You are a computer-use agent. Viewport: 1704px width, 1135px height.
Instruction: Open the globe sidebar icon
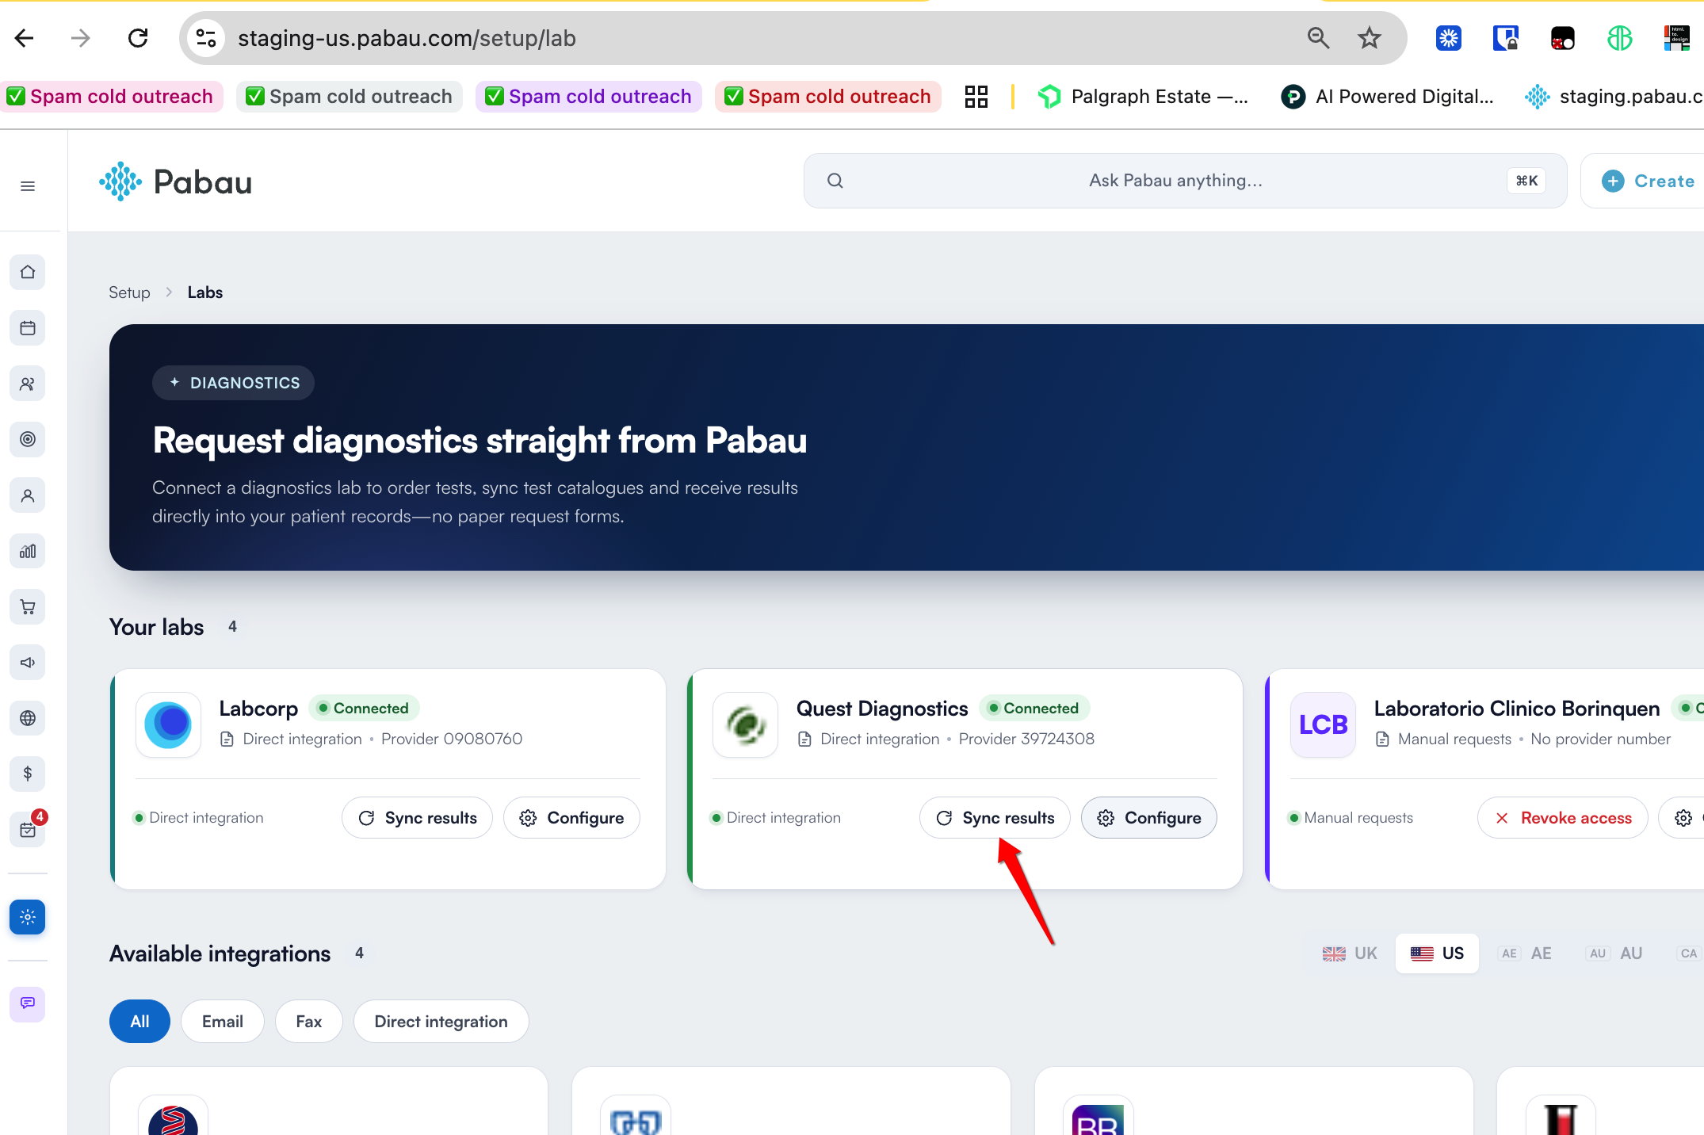[28, 718]
